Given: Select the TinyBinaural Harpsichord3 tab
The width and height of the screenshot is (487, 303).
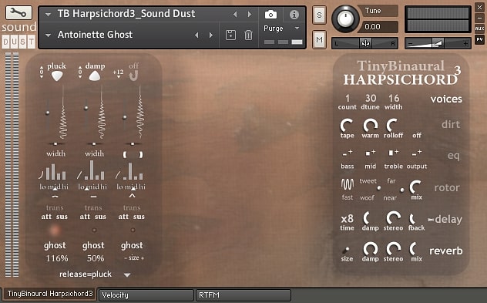Looking at the screenshot, I should pyautogui.click(x=49, y=294).
